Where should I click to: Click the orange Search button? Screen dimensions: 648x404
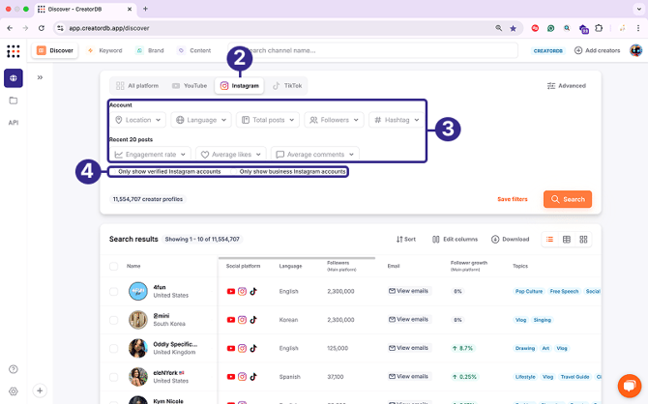(x=568, y=199)
